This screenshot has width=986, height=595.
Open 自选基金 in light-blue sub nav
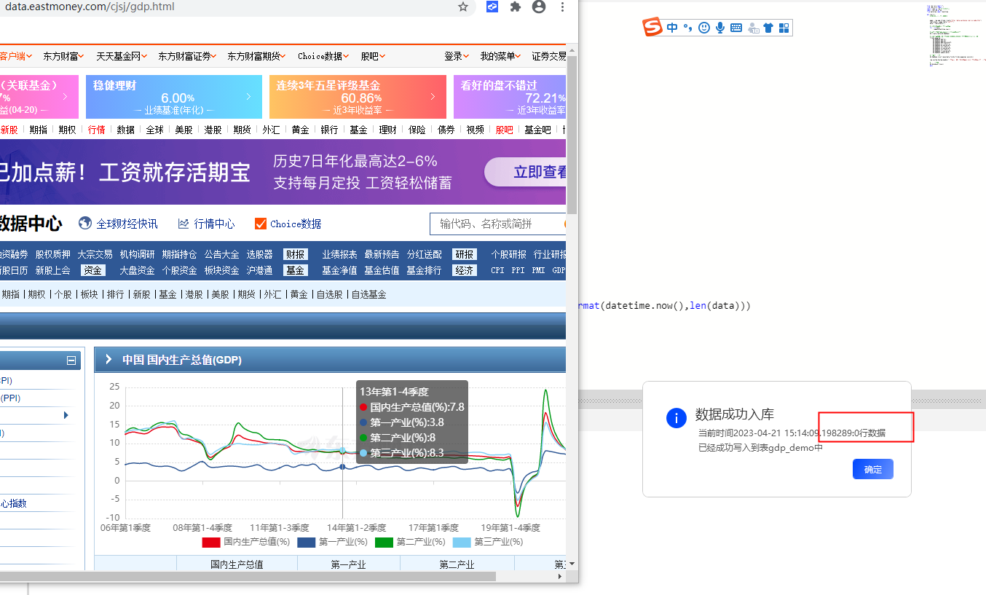point(368,294)
